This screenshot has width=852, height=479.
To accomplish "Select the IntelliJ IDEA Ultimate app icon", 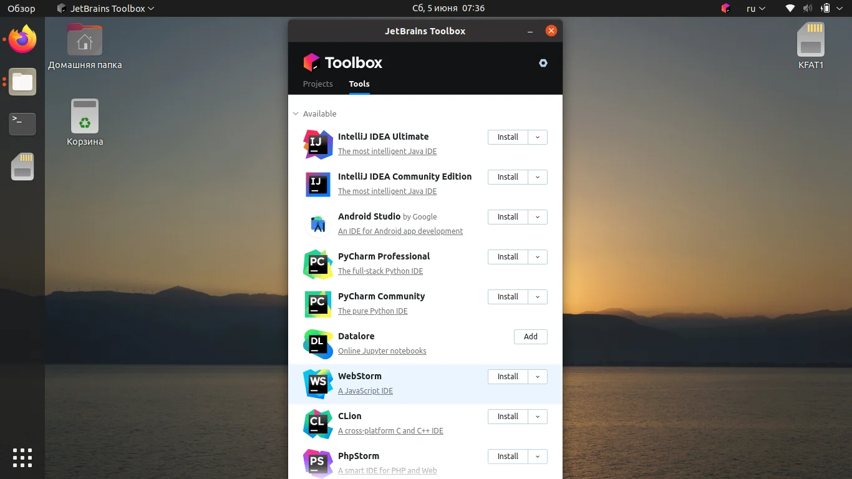I will point(317,144).
